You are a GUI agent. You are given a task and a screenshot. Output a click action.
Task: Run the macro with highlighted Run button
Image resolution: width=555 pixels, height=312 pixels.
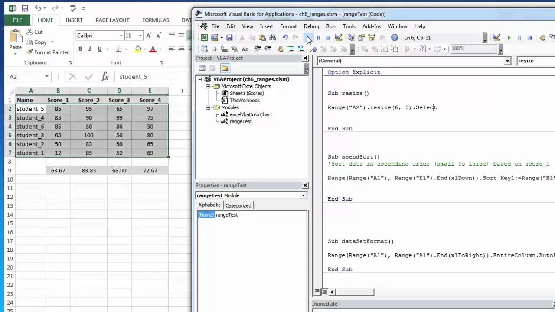click(x=308, y=38)
